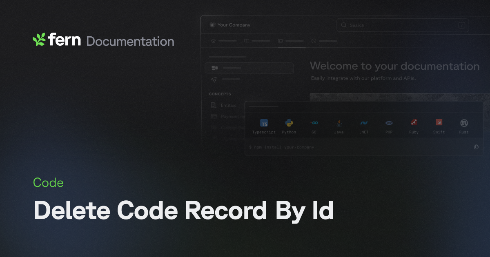Click the magnifier icon in the search box
This screenshot has width=490, height=257.
click(x=344, y=25)
